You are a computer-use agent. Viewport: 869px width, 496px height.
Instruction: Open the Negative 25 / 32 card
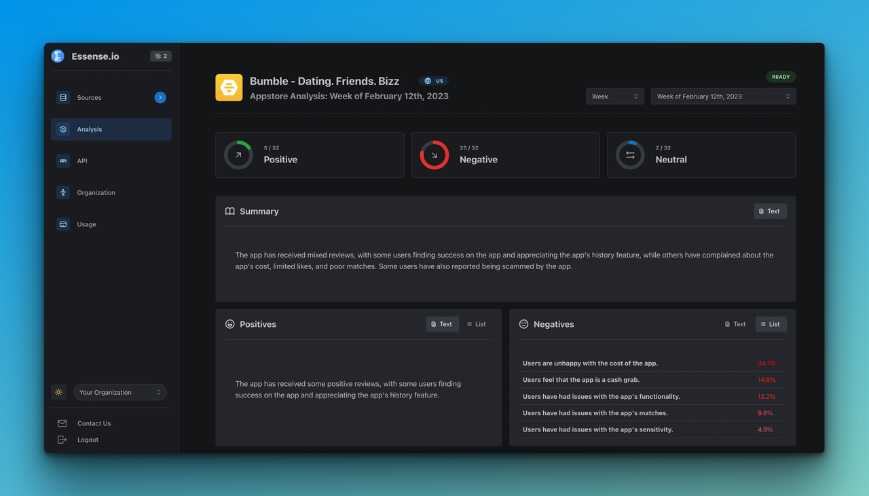(x=505, y=155)
